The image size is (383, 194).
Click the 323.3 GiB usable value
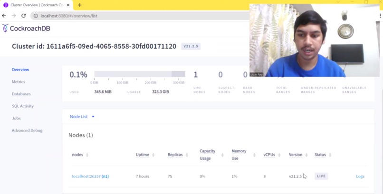(160, 92)
